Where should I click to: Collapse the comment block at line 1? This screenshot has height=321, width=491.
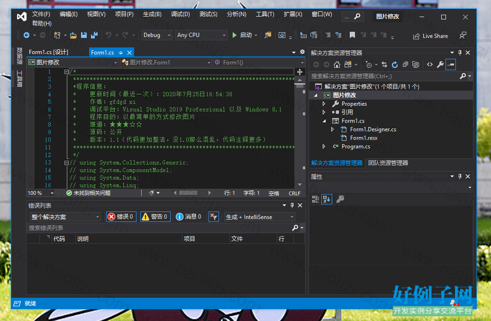66,72
